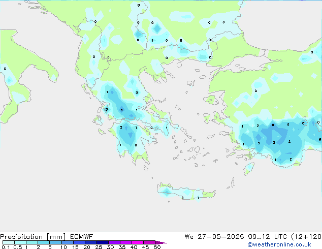
Task: Select the 45 mm legend color swatch
Action: [149, 242]
